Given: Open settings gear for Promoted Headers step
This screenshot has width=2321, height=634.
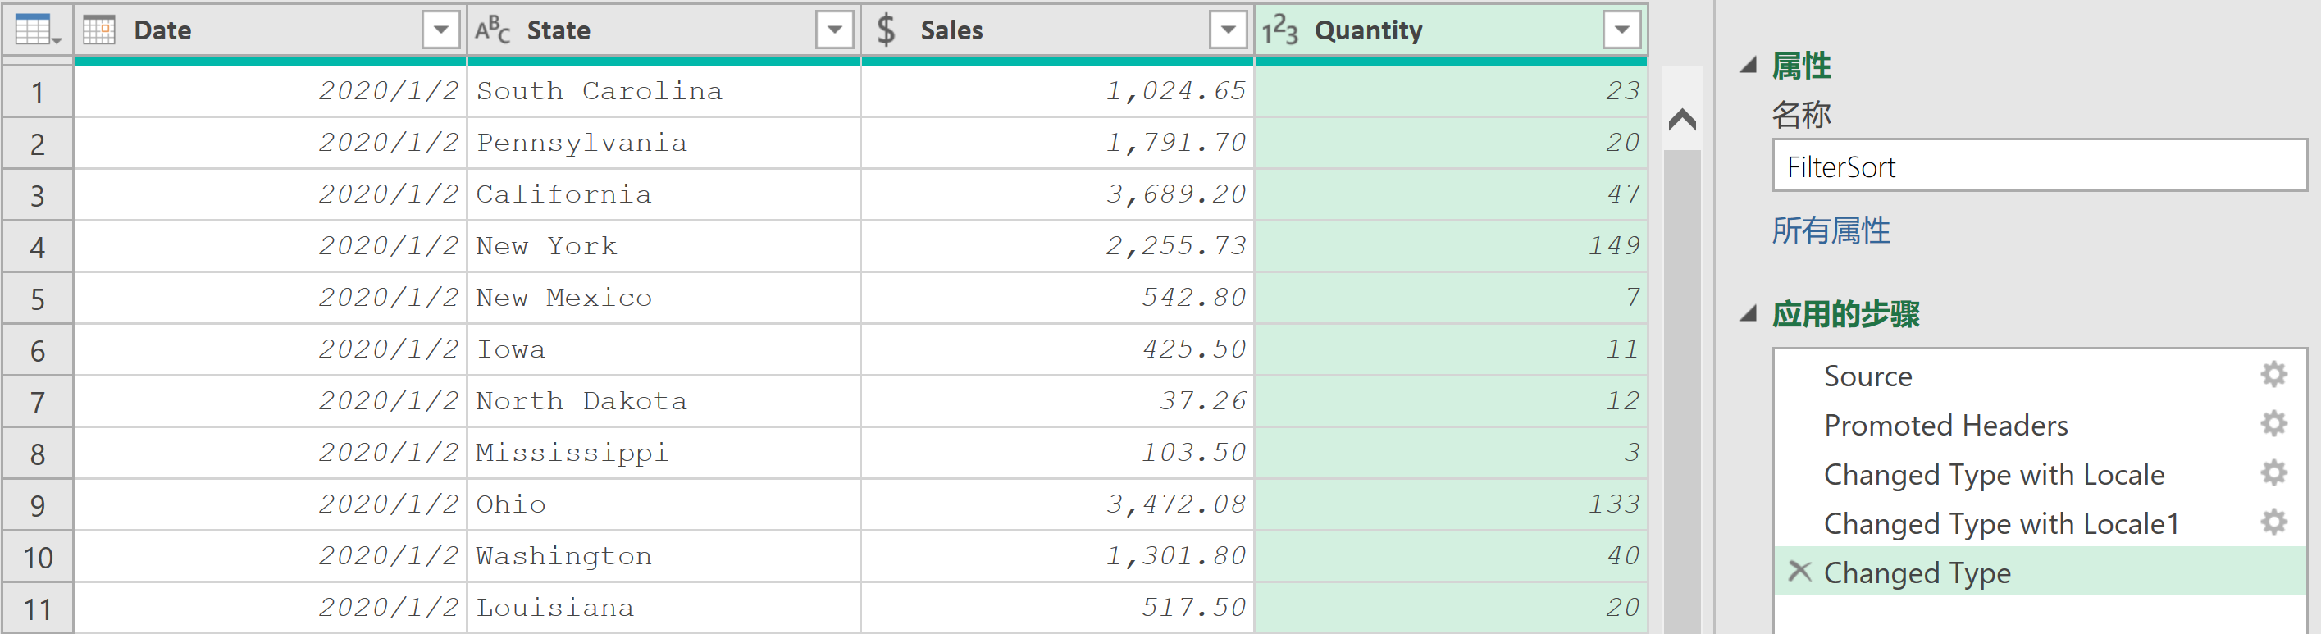Looking at the screenshot, I should click(2273, 424).
